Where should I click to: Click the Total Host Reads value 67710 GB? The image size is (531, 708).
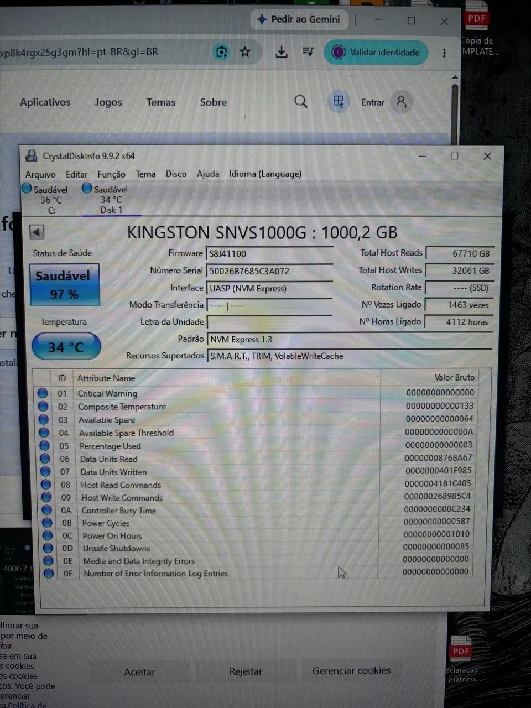tap(459, 253)
